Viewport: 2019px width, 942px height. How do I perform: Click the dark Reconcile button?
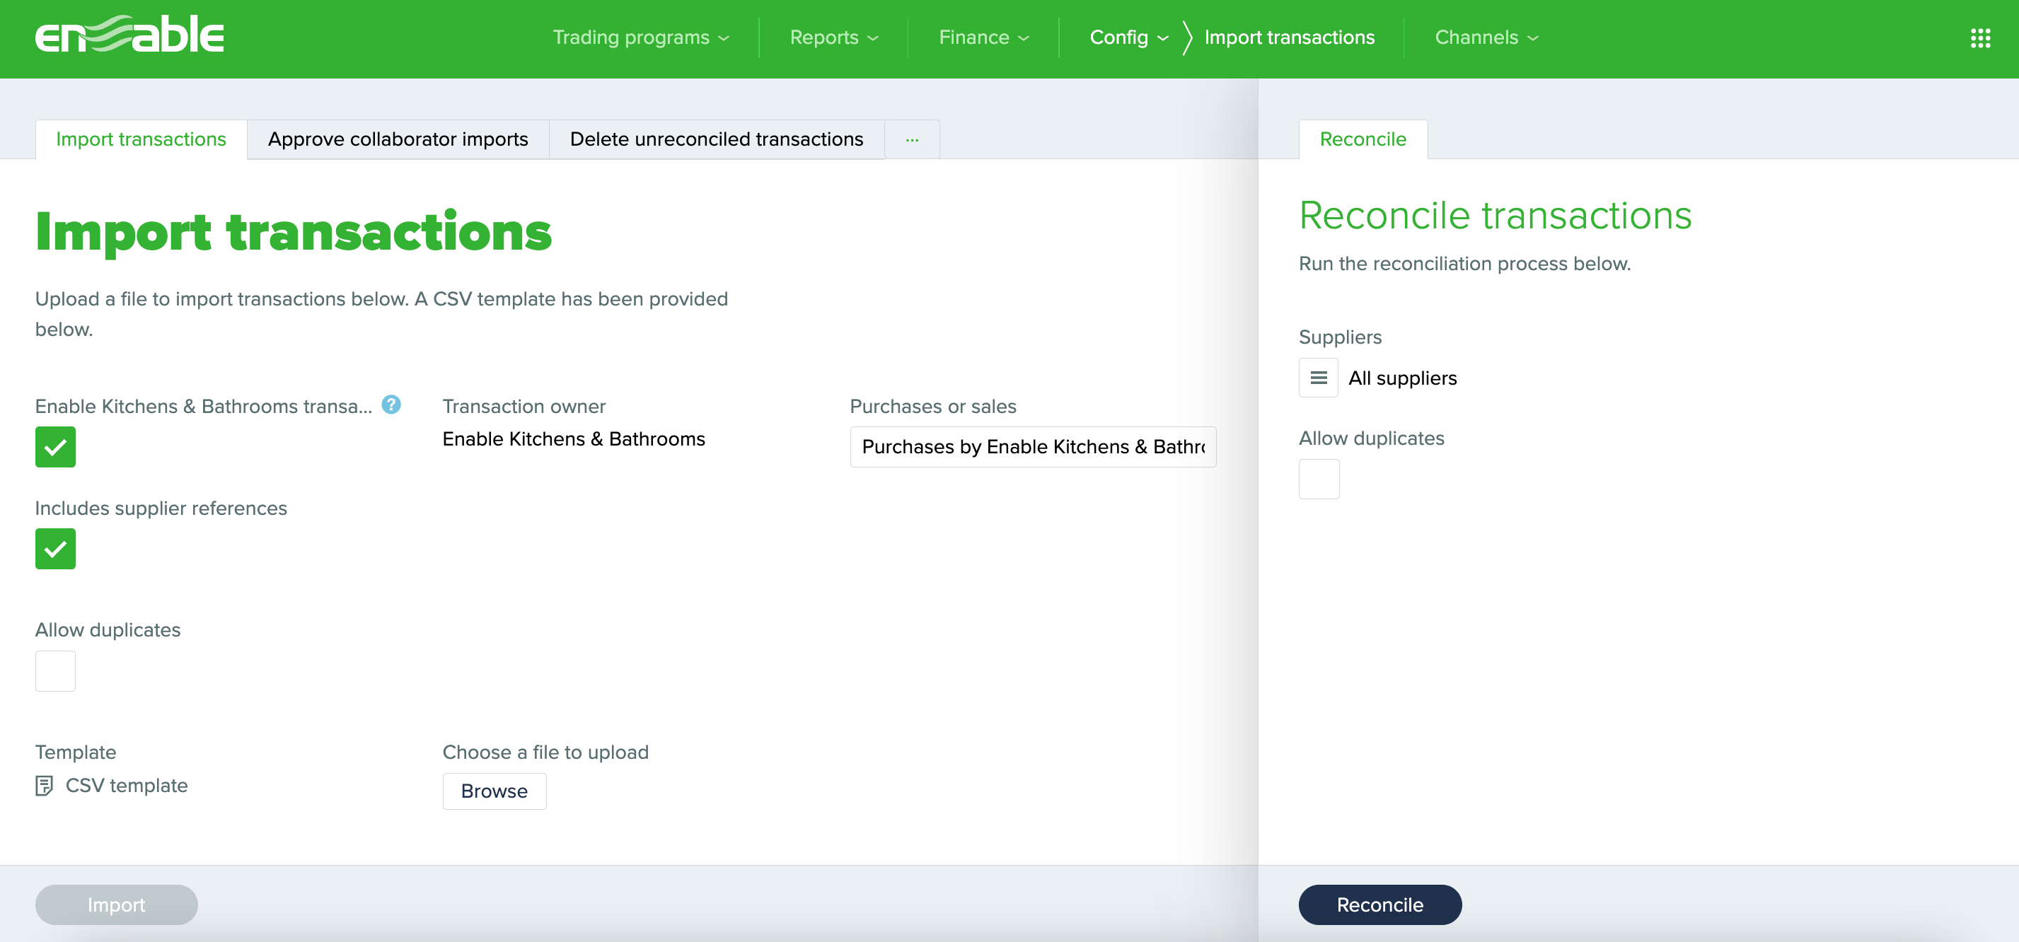point(1380,905)
